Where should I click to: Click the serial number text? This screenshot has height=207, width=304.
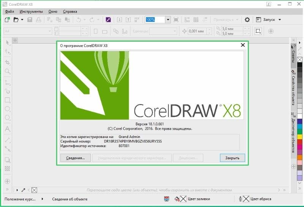(x=133, y=141)
